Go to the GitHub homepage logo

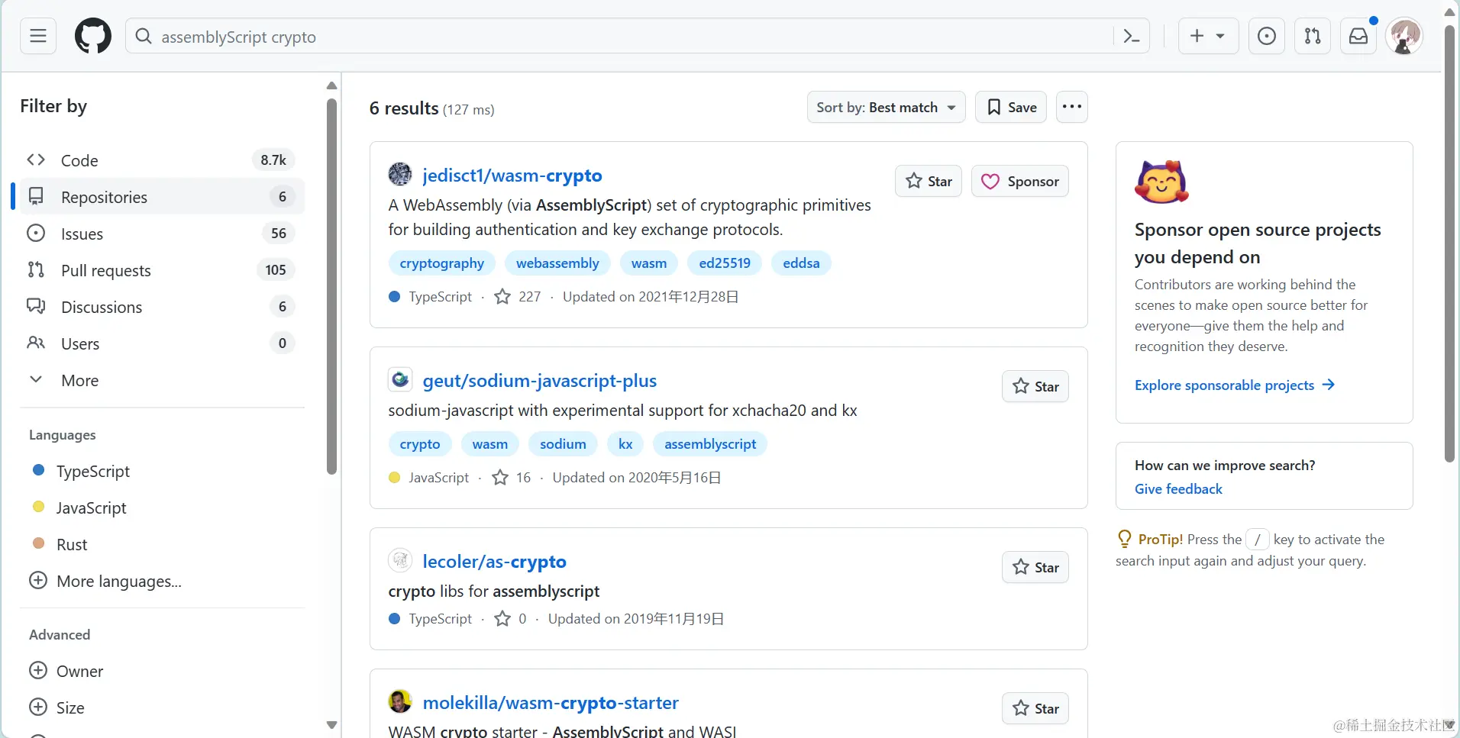tap(93, 36)
